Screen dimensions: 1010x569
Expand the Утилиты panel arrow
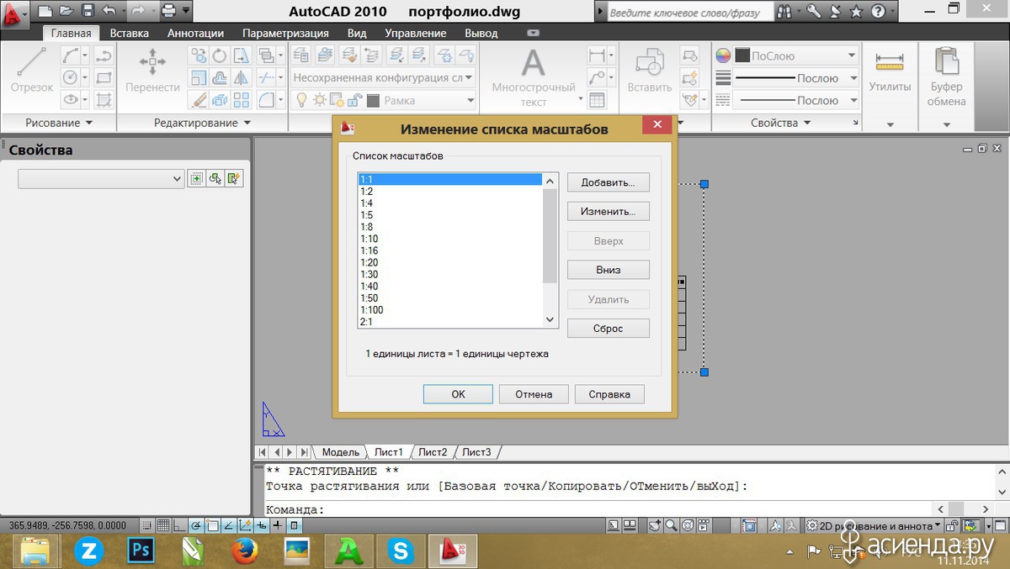pos(890,124)
